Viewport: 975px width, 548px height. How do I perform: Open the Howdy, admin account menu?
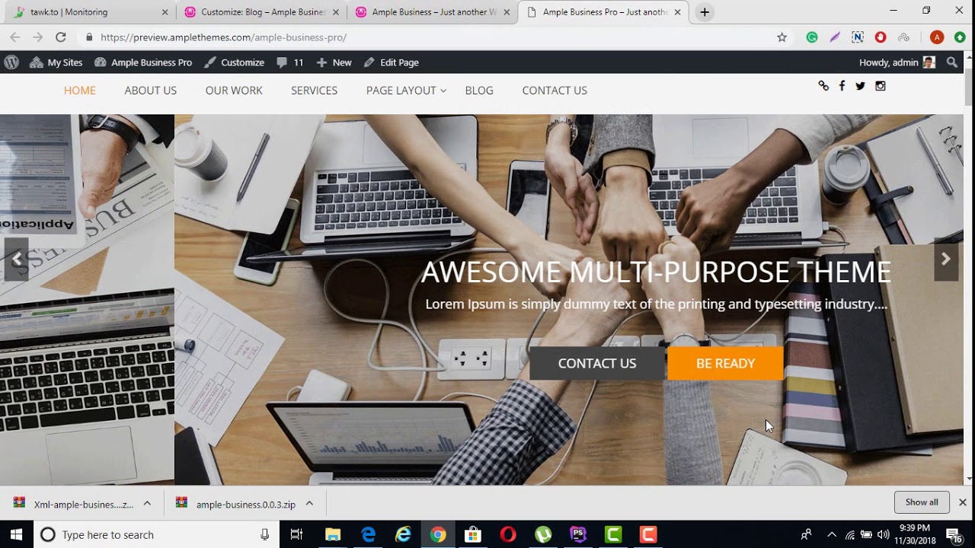897,62
